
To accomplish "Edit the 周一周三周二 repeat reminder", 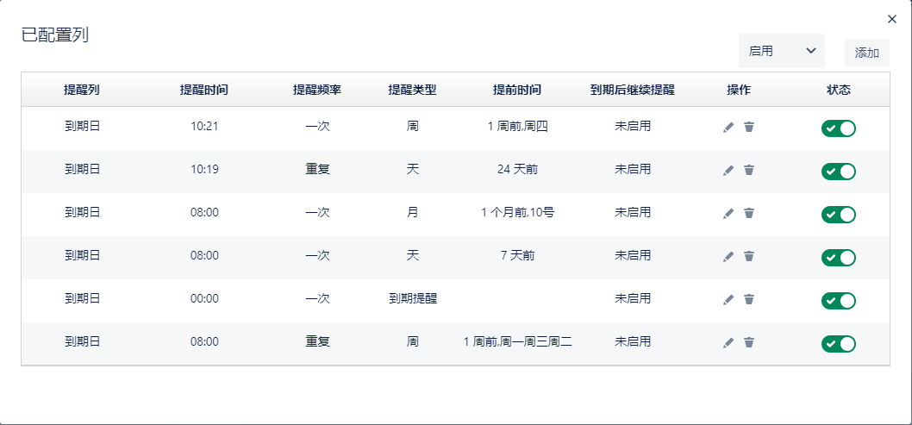I will point(728,342).
